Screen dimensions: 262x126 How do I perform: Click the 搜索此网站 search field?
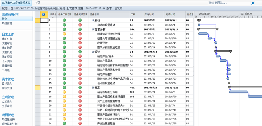point(229,3)
